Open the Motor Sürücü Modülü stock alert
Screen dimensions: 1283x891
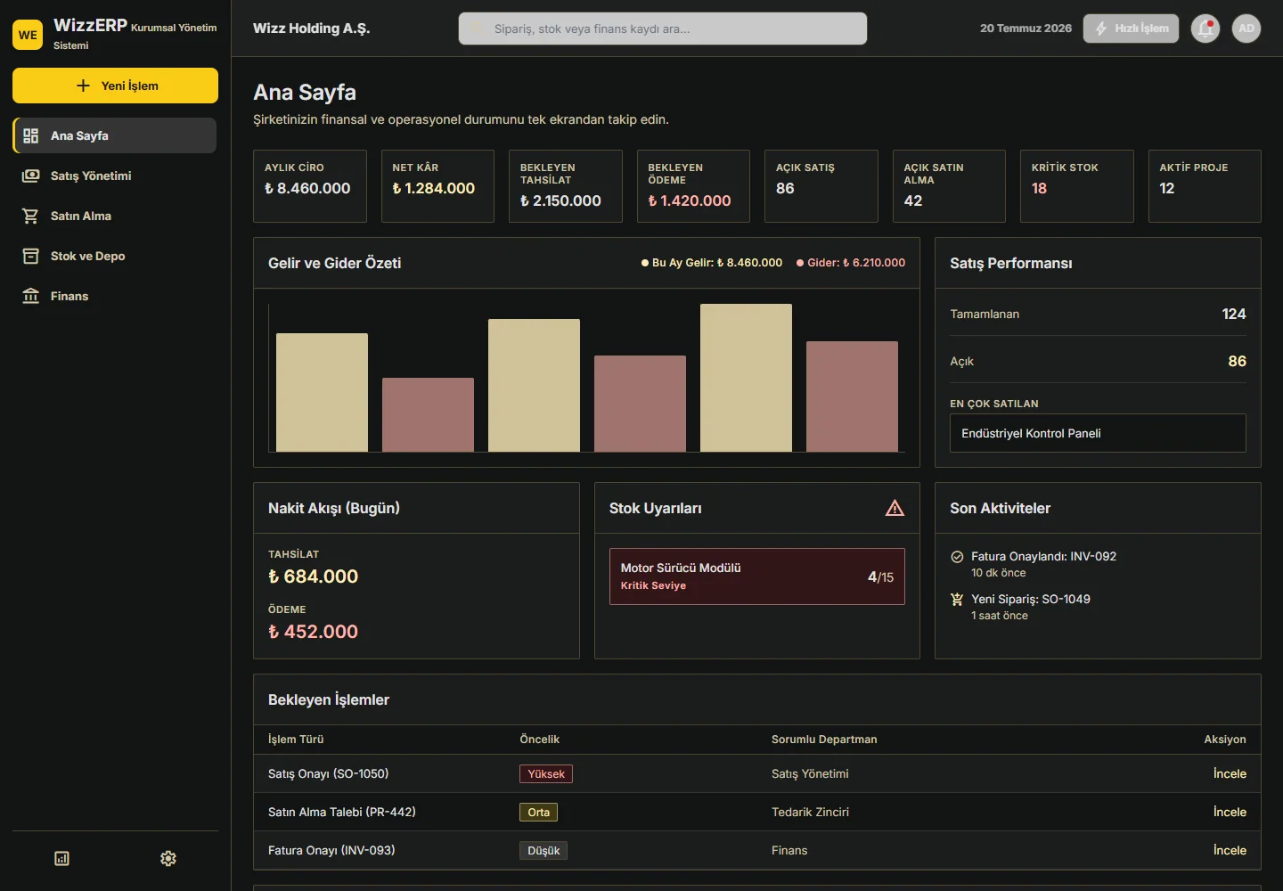[x=757, y=576]
